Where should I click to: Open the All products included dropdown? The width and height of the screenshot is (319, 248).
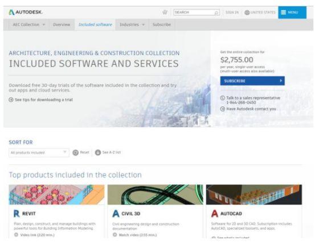pyautogui.click(x=39, y=152)
